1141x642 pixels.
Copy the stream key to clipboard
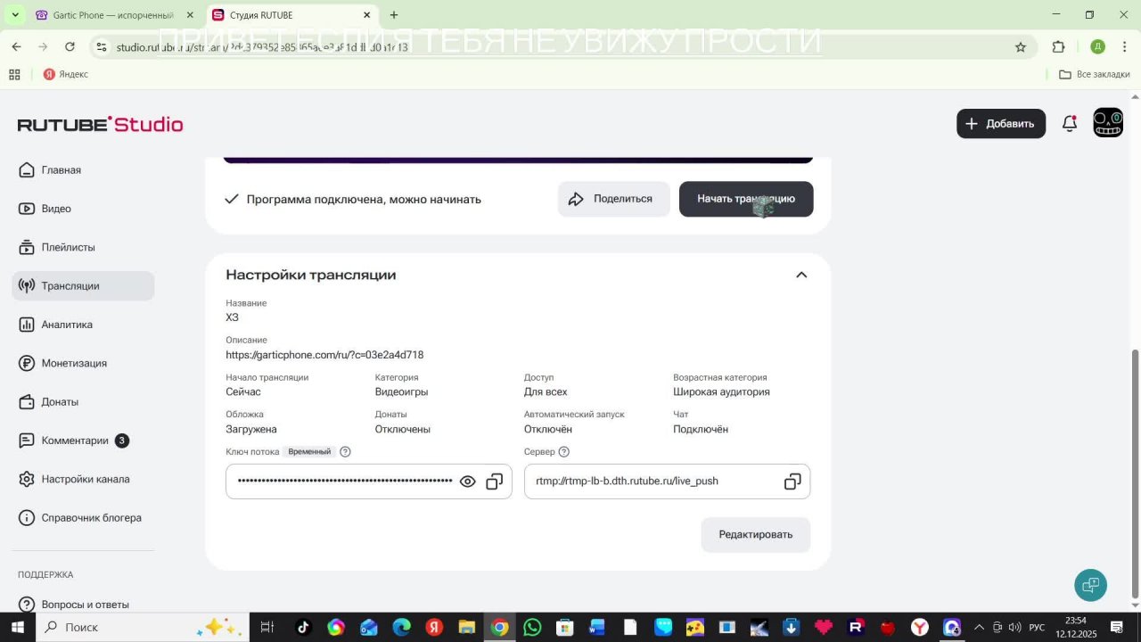[x=495, y=481]
